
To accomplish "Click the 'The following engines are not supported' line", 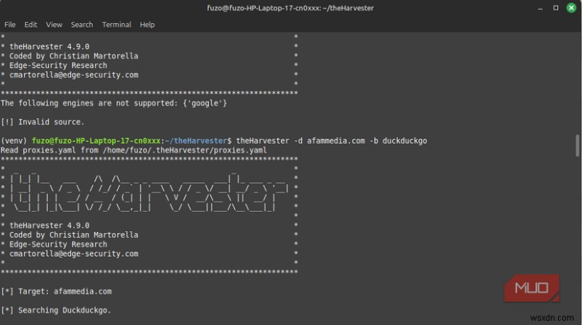I will pos(113,103).
